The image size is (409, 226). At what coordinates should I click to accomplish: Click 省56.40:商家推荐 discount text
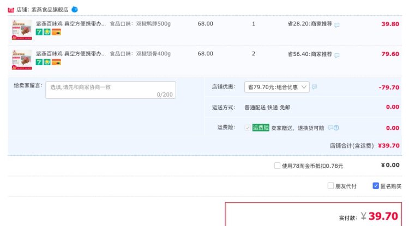(x=310, y=54)
